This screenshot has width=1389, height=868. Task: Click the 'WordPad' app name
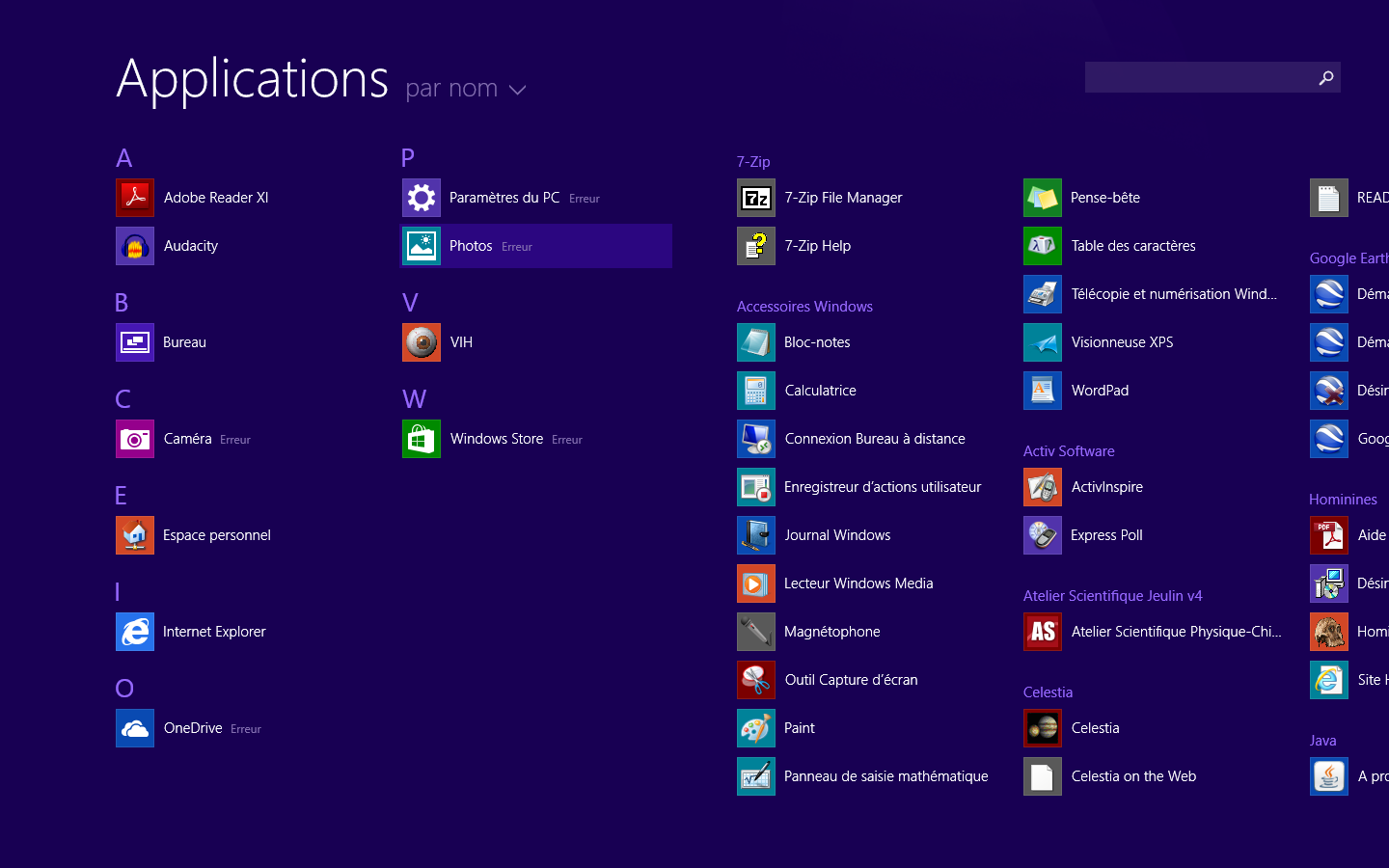tap(1100, 391)
